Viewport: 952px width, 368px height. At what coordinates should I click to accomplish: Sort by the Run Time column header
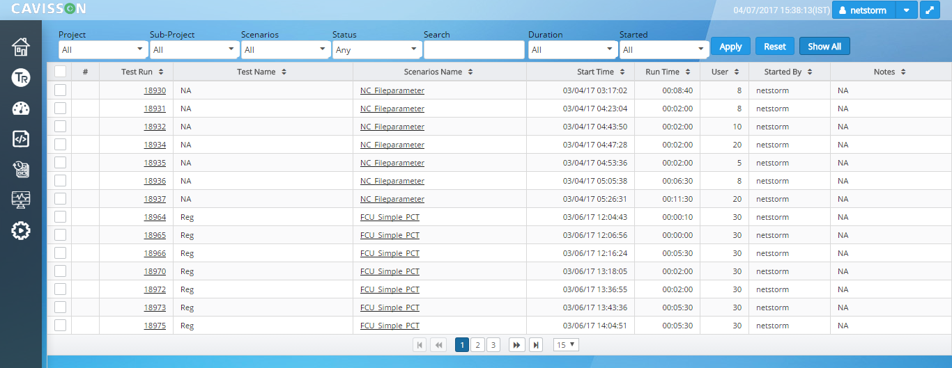(x=667, y=72)
